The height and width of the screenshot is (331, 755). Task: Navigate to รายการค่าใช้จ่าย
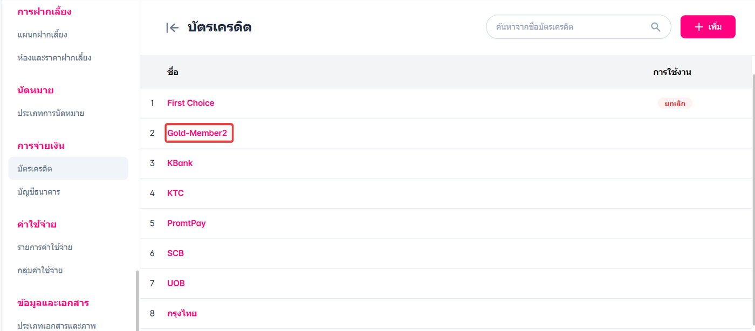click(45, 247)
